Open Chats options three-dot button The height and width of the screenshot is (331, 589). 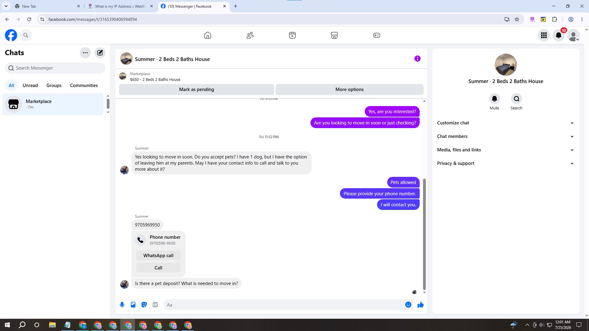(85, 53)
